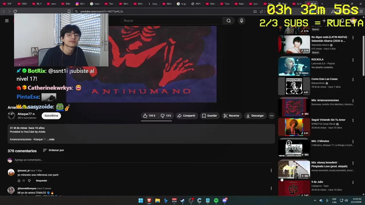Open options for 9 de Julio video
Viewport: 365px width, 205px height.
coord(353,182)
